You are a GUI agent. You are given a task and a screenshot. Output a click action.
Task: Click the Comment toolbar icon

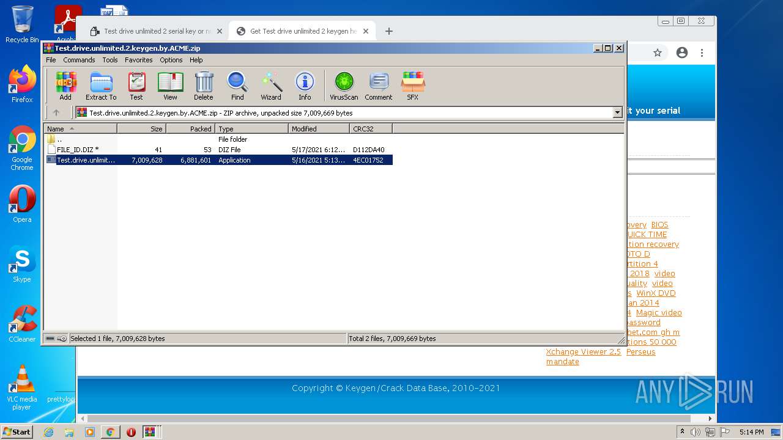379,86
